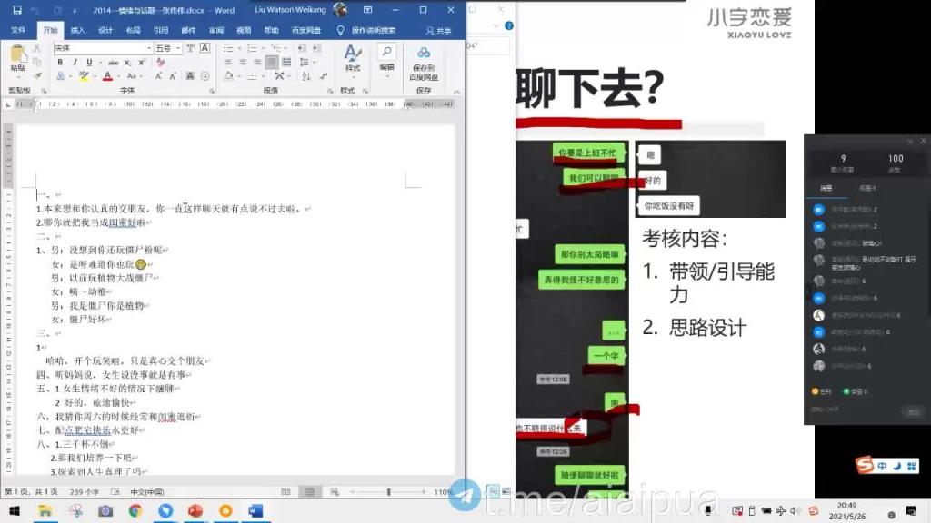Viewport: 931px width, 523px height.
Task: Toggle underline formatting
Action: [x=89, y=63]
